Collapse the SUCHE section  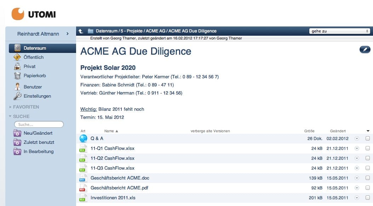[x=10, y=116]
